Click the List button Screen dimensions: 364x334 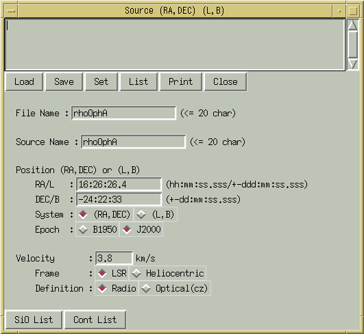138,81
